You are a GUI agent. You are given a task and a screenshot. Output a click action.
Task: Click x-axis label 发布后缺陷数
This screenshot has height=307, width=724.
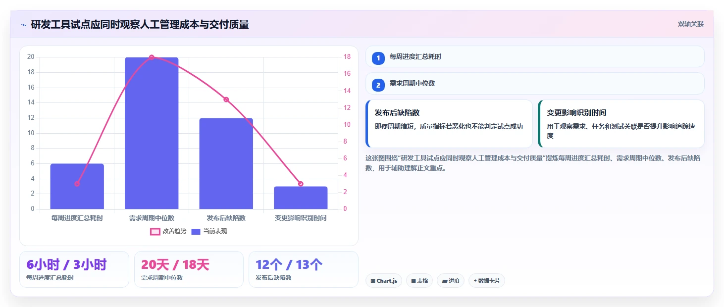(226, 218)
